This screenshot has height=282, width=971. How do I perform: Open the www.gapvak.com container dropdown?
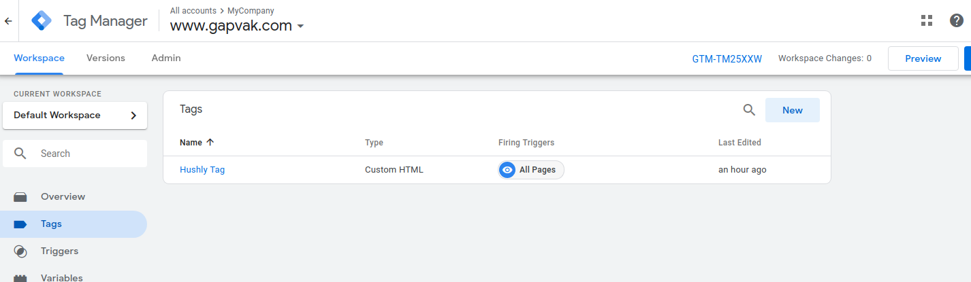click(x=237, y=26)
